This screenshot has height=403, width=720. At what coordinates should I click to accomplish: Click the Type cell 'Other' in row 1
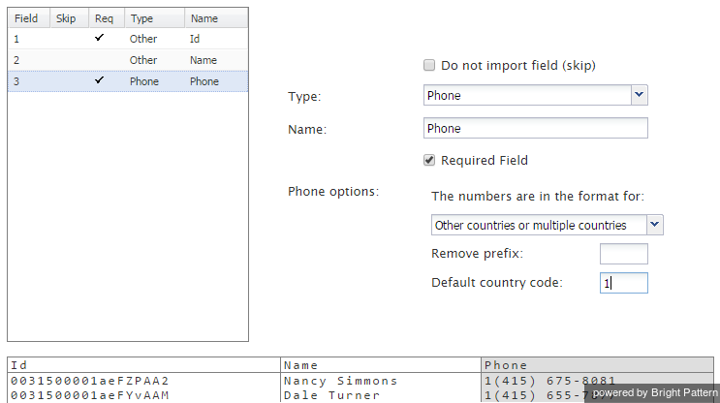[x=143, y=39]
